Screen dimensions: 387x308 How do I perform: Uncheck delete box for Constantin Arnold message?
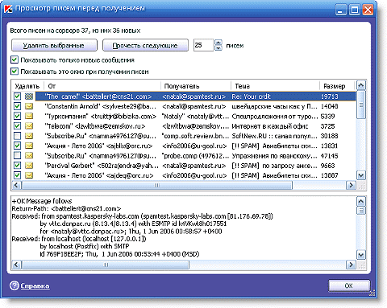[17, 106]
